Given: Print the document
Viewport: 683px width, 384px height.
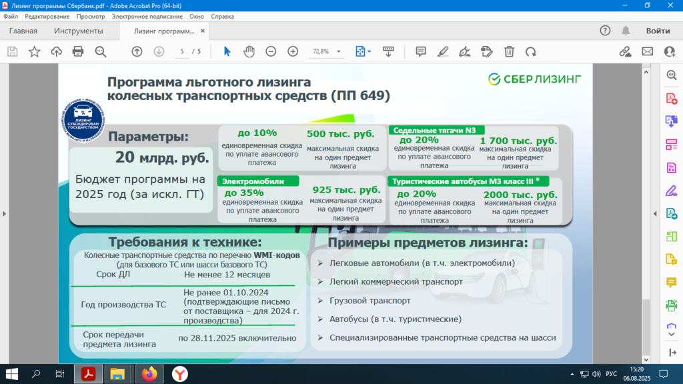Looking at the screenshot, I should pyautogui.click(x=78, y=51).
